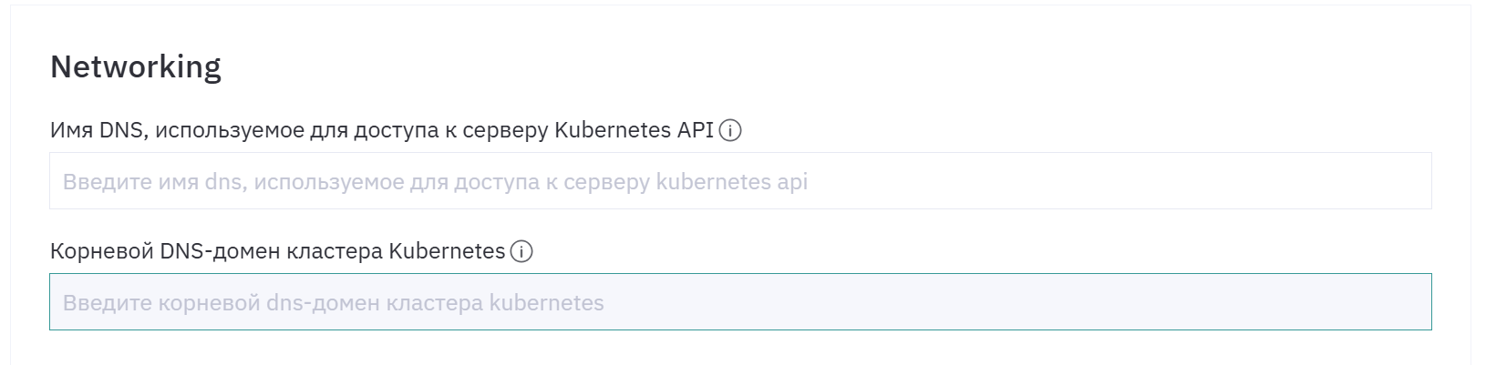
Task: Show tooltip for the cluster root DNS domain
Action: click(521, 252)
